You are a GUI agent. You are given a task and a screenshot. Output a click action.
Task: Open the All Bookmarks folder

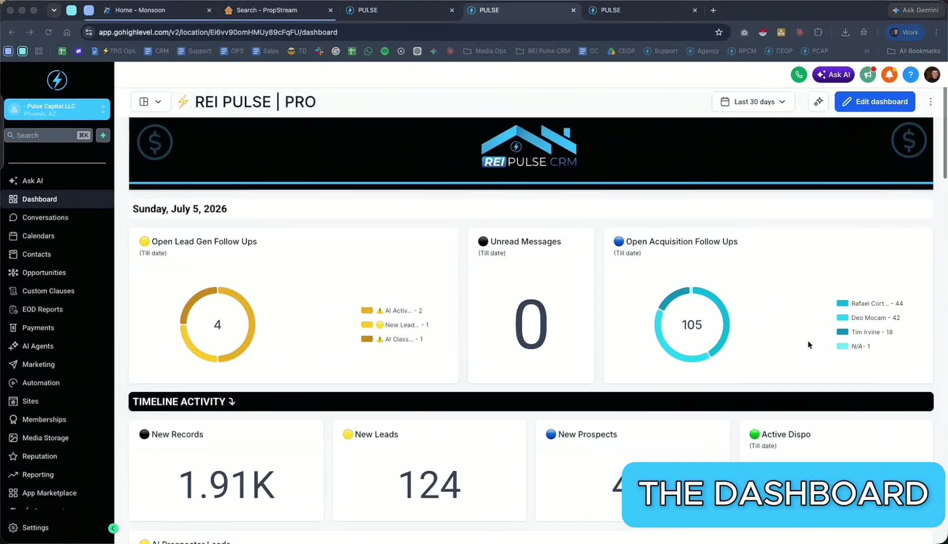click(x=913, y=51)
